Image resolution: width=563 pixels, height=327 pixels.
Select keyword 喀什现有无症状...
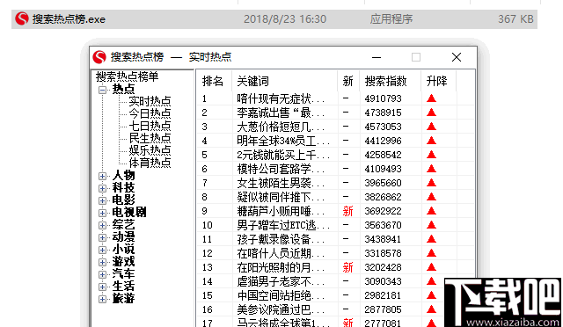click(x=281, y=98)
